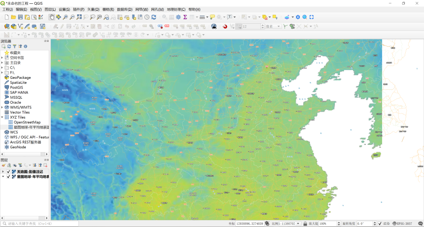Select the Pan Map hand tool

point(52,17)
